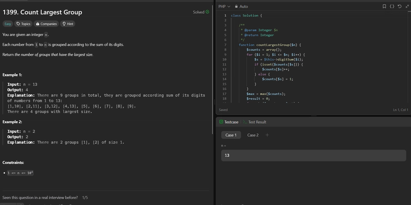
Task: Click "Seen this question in a real interview before?"
Action: tap(40, 198)
